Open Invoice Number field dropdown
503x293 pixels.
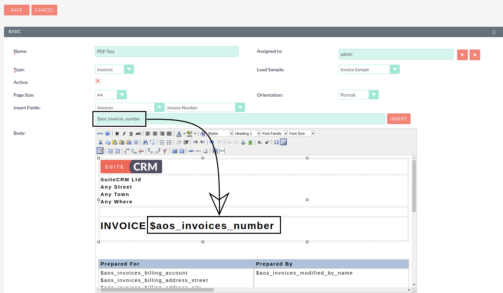point(205,107)
